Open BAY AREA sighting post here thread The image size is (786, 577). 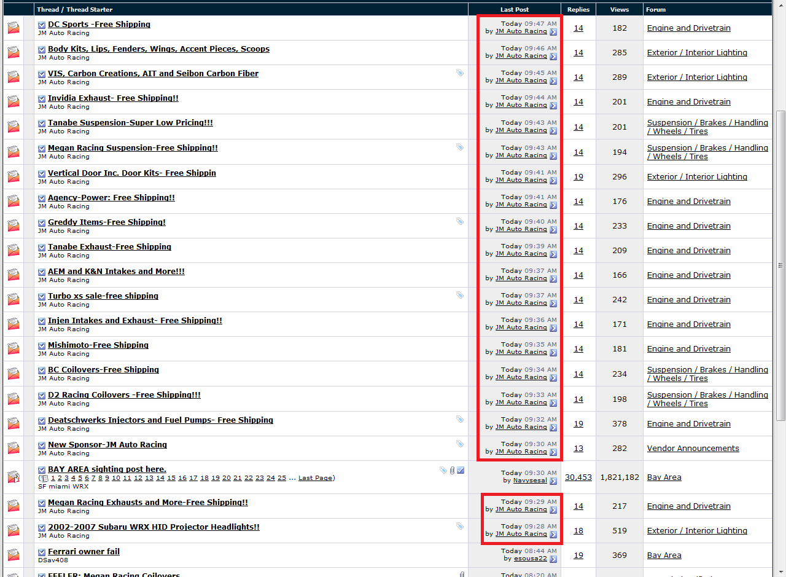point(107,469)
